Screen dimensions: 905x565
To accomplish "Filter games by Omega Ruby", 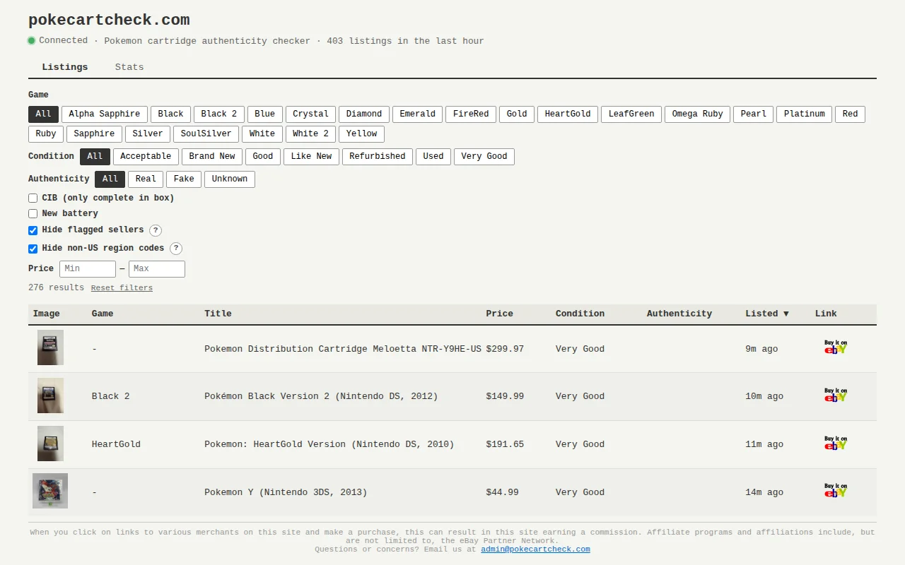I will pos(698,114).
